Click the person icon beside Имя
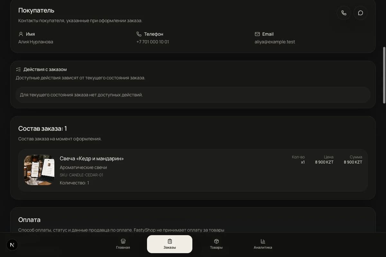This screenshot has height=257, width=386. click(21, 34)
